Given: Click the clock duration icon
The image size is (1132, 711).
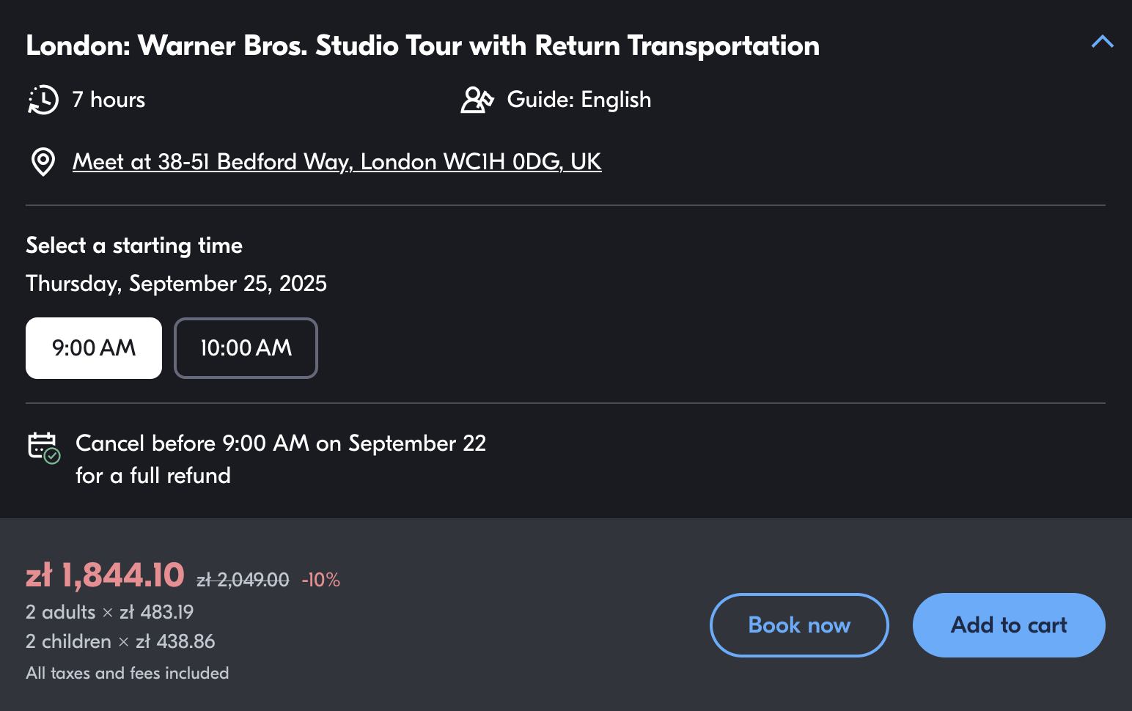Looking at the screenshot, I should (43, 100).
